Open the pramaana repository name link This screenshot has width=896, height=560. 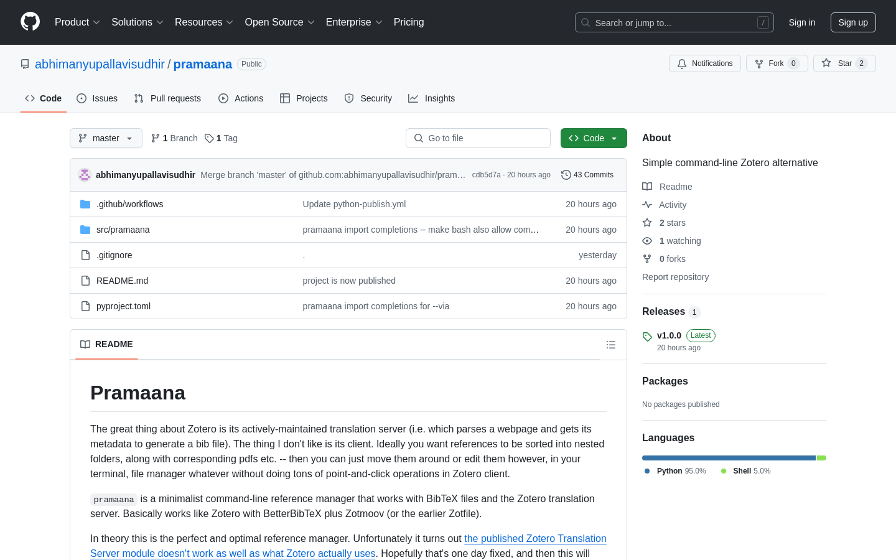click(203, 64)
